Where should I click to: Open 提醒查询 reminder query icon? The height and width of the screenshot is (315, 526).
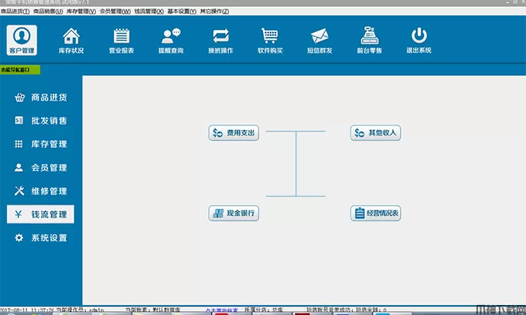(x=171, y=41)
